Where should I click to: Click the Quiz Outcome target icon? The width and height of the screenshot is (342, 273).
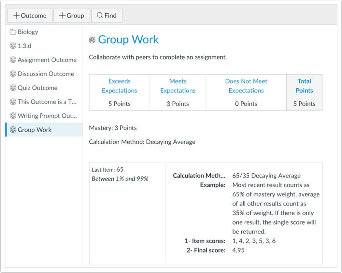click(13, 88)
